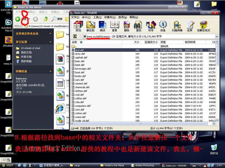Click the horizontal scrollbar right arrow in WinRAR
The width and height of the screenshot is (225, 168).
pos(214,123)
